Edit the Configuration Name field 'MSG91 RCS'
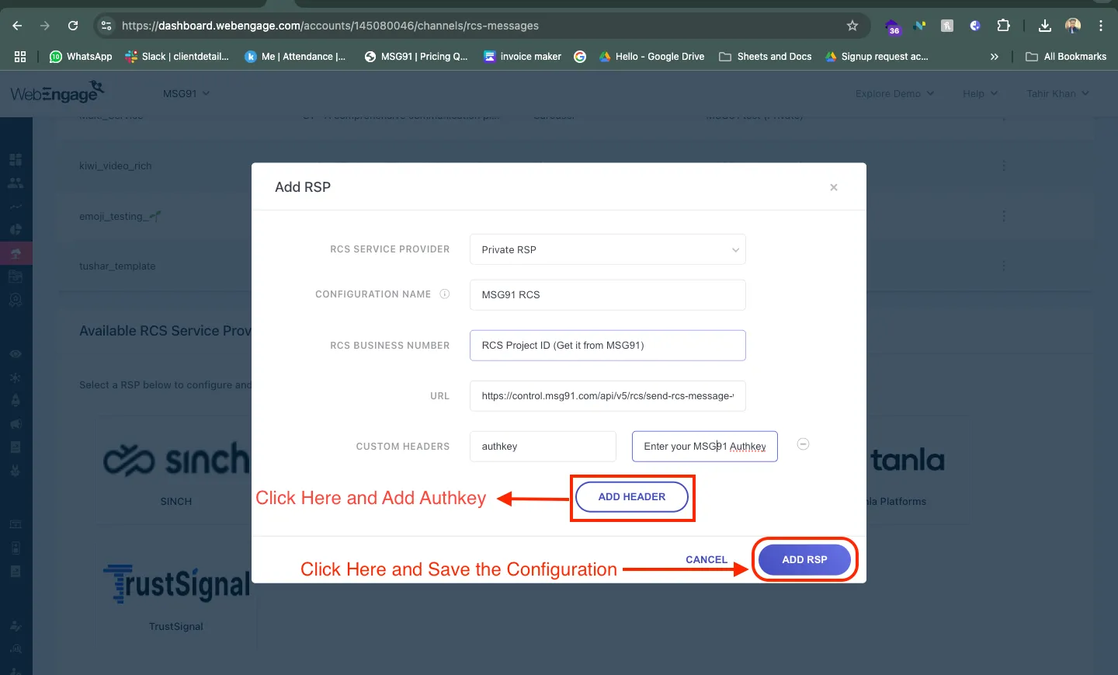This screenshot has width=1118, height=675. [x=607, y=294]
